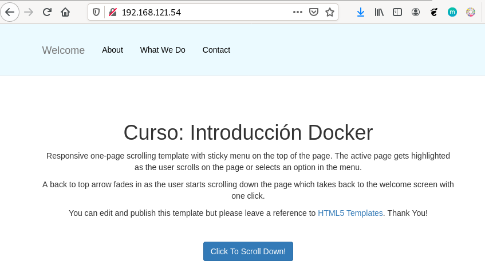Show insecure connection padlock details
The image size is (485, 272).
click(113, 12)
